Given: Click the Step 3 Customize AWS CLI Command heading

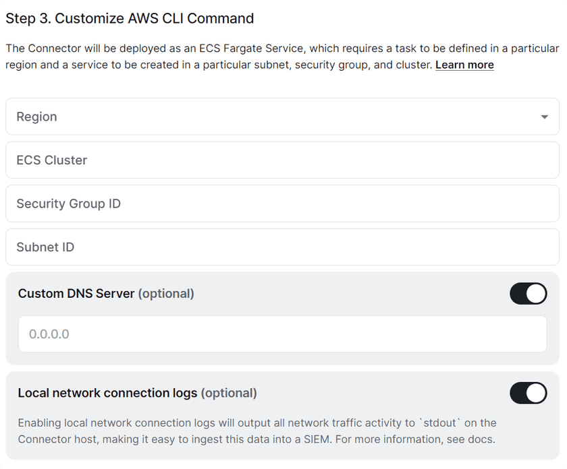Looking at the screenshot, I should [130, 19].
